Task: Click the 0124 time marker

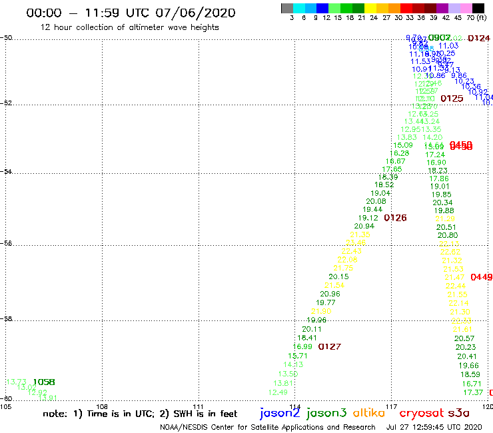Action: pyautogui.click(x=479, y=39)
